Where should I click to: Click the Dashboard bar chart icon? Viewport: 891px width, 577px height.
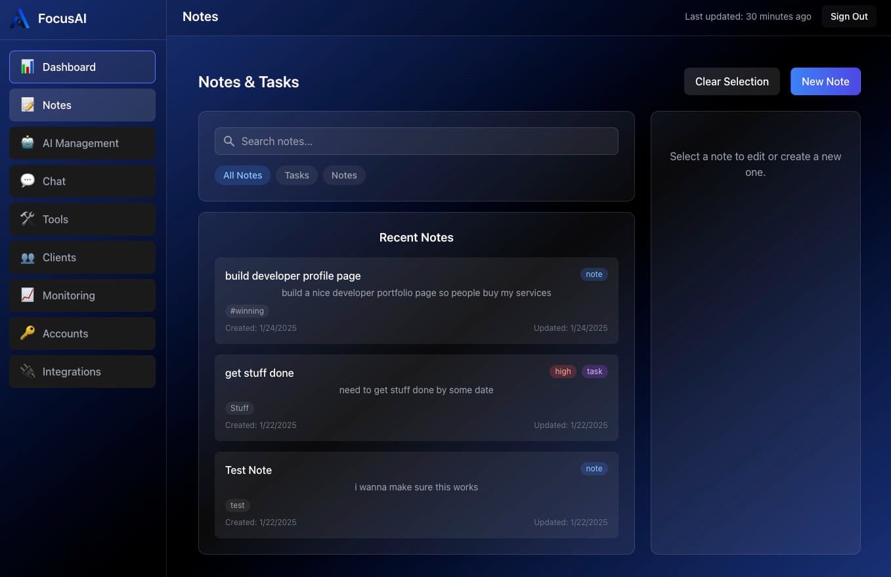point(28,67)
